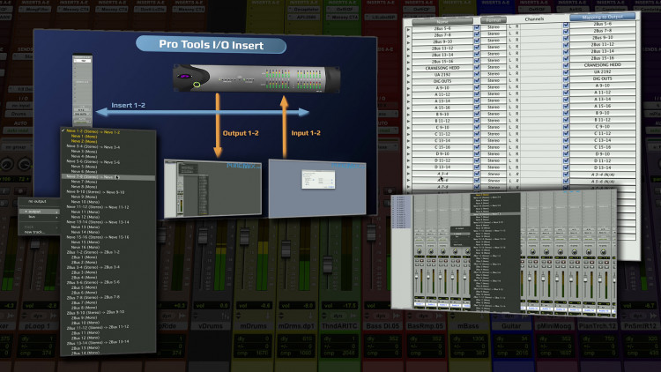Choose 'new track...' in the popup menu
Viewport: 661px width, 372px height.
click(x=34, y=232)
